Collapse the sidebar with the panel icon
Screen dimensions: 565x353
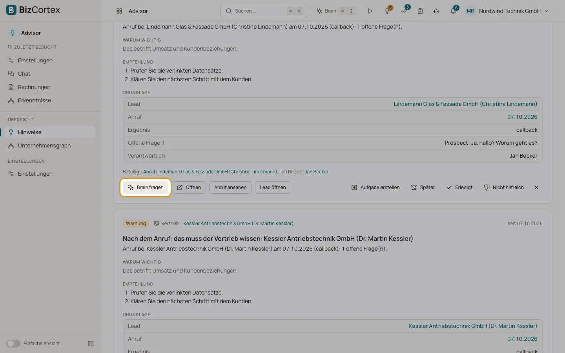91,344
